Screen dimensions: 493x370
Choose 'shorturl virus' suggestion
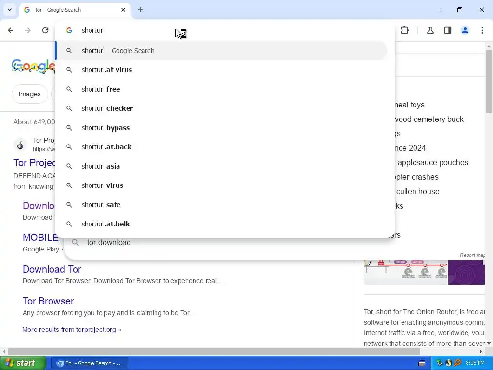click(x=221, y=185)
